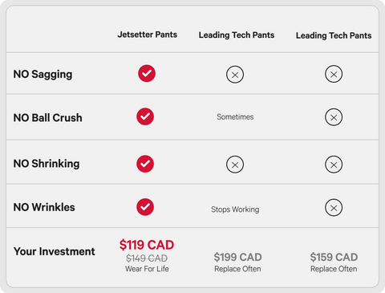Click the Stops Working text
This screenshot has height=293, width=385.
click(x=235, y=210)
